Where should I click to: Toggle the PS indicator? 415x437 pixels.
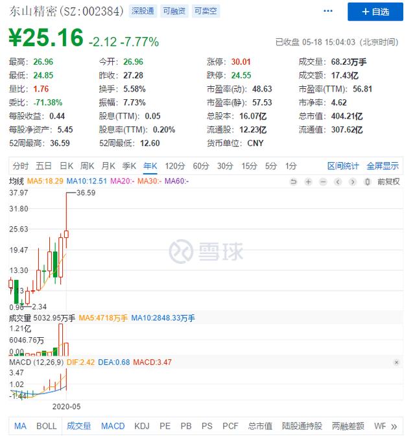[207, 427]
